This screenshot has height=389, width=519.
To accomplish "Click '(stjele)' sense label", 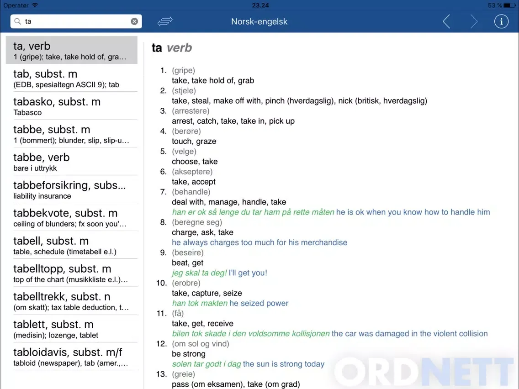I will point(184,91).
